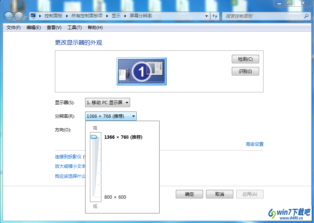Click the search magnifier icon
The height and width of the screenshot is (223, 314).
point(306,16)
